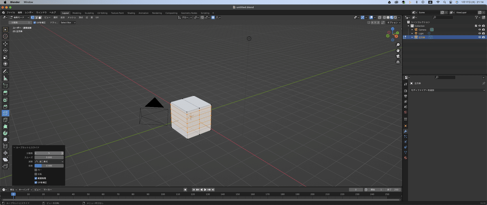This screenshot has width=487, height=205.
Task: Click the pan hand viewport icon
Action: [x=398, y=50]
